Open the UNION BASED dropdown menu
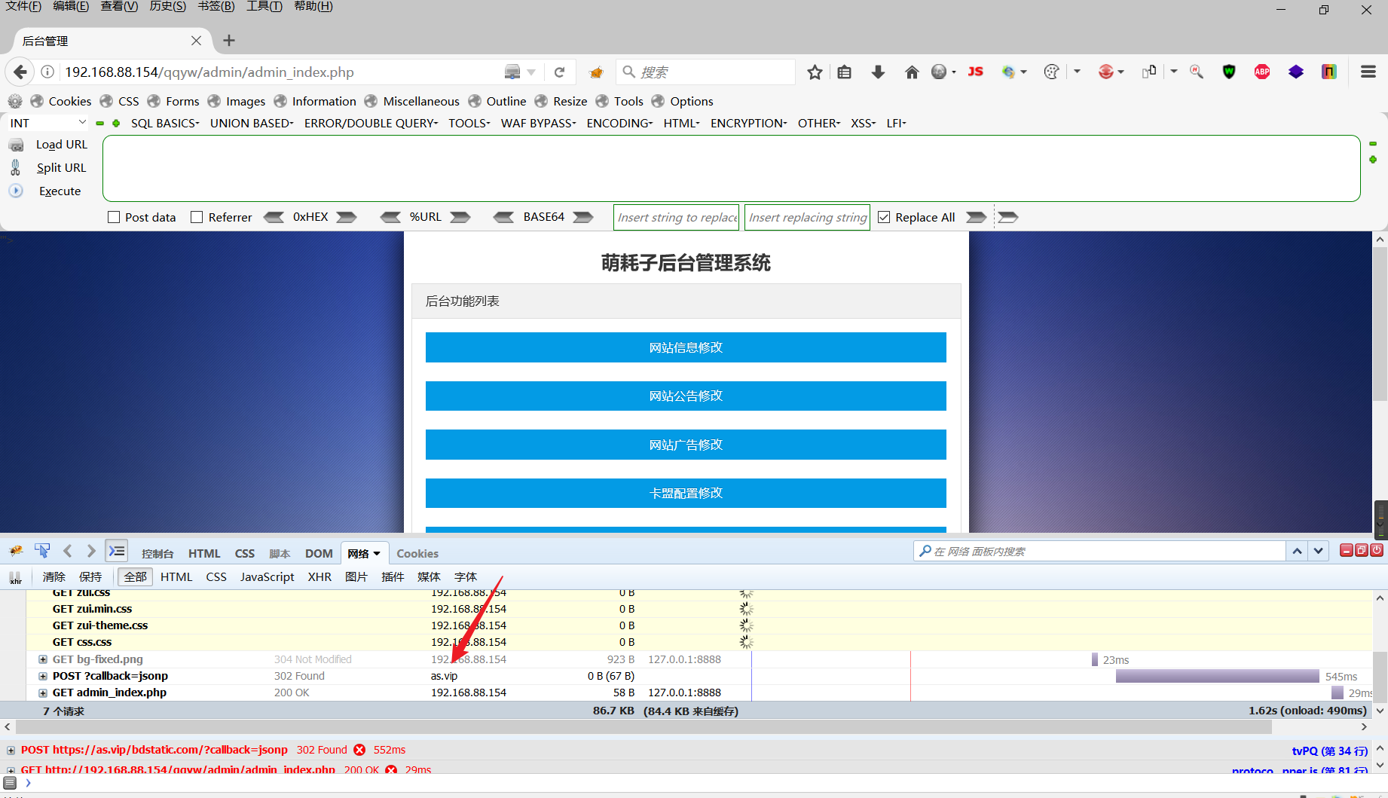 pyautogui.click(x=252, y=123)
